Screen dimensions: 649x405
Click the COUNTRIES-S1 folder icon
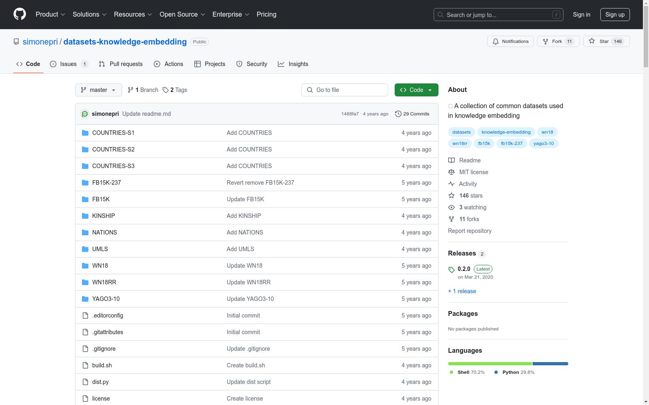click(x=85, y=133)
